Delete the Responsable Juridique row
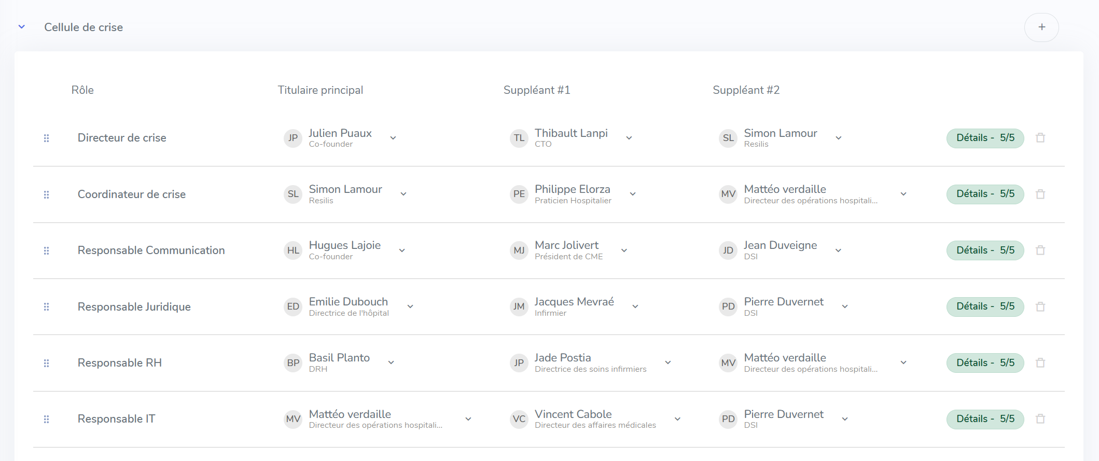The width and height of the screenshot is (1099, 461). coord(1040,306)
